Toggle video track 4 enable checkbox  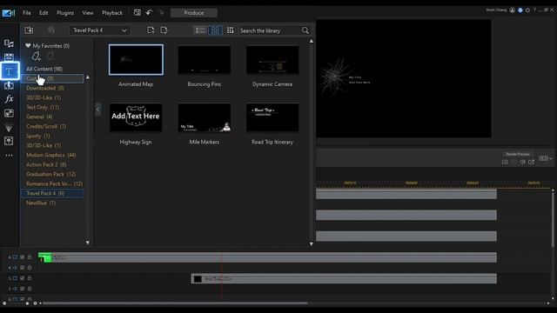click(x=23, y=257)
